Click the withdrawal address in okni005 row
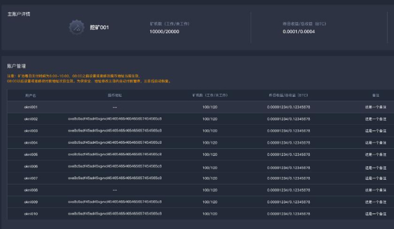The image size is (394, 229). pos(115,154)
